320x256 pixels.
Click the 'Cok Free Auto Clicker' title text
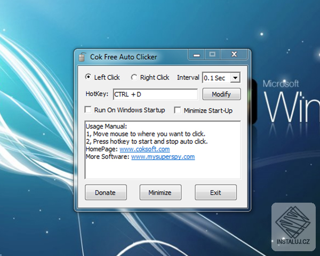(x=124, y=57)
